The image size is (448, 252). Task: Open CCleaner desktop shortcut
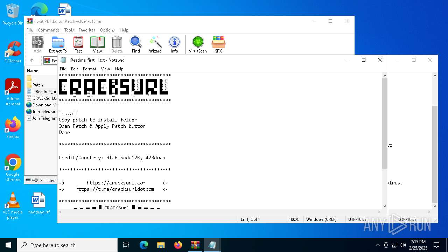(13, 52)
